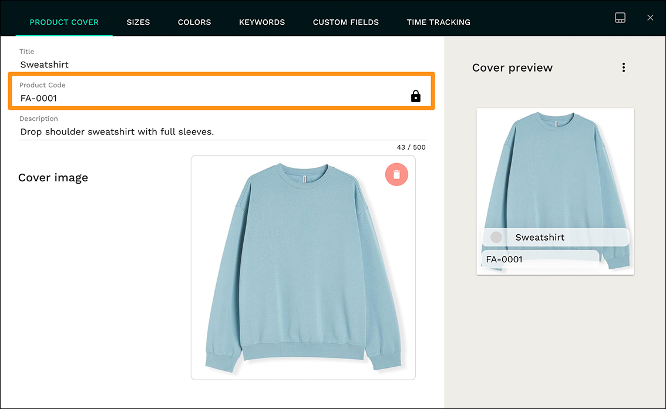Click the card layout icon in header bar
The height and width of the screenshot is (409, 666).
(x=620, y=18)
